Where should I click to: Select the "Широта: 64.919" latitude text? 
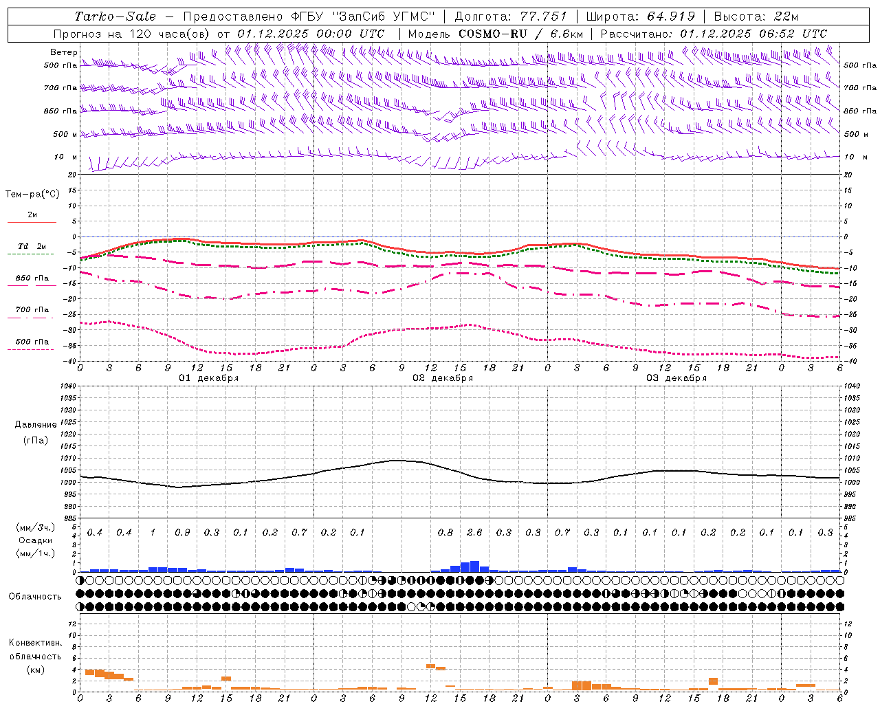tap(641, 16)
